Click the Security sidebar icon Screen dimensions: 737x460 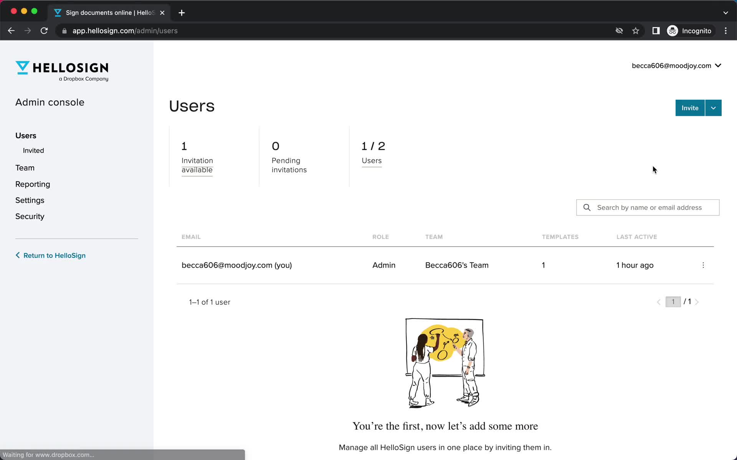coord(30,216)
